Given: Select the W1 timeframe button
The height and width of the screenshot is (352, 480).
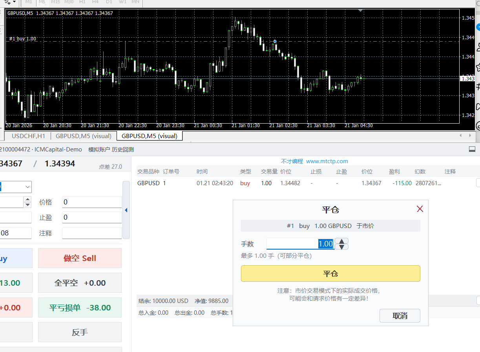Looking at the screenshot, I should tap(122, 2).
